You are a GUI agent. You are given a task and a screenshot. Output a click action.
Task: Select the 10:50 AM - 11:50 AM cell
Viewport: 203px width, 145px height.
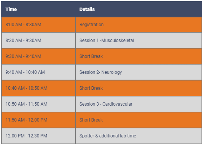(38, 104)
